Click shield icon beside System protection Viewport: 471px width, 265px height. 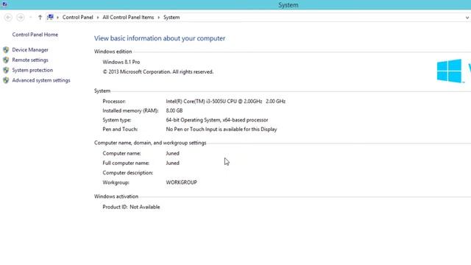point(6,71)
